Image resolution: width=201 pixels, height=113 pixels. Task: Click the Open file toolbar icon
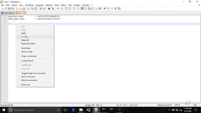(x=6, y=8)
